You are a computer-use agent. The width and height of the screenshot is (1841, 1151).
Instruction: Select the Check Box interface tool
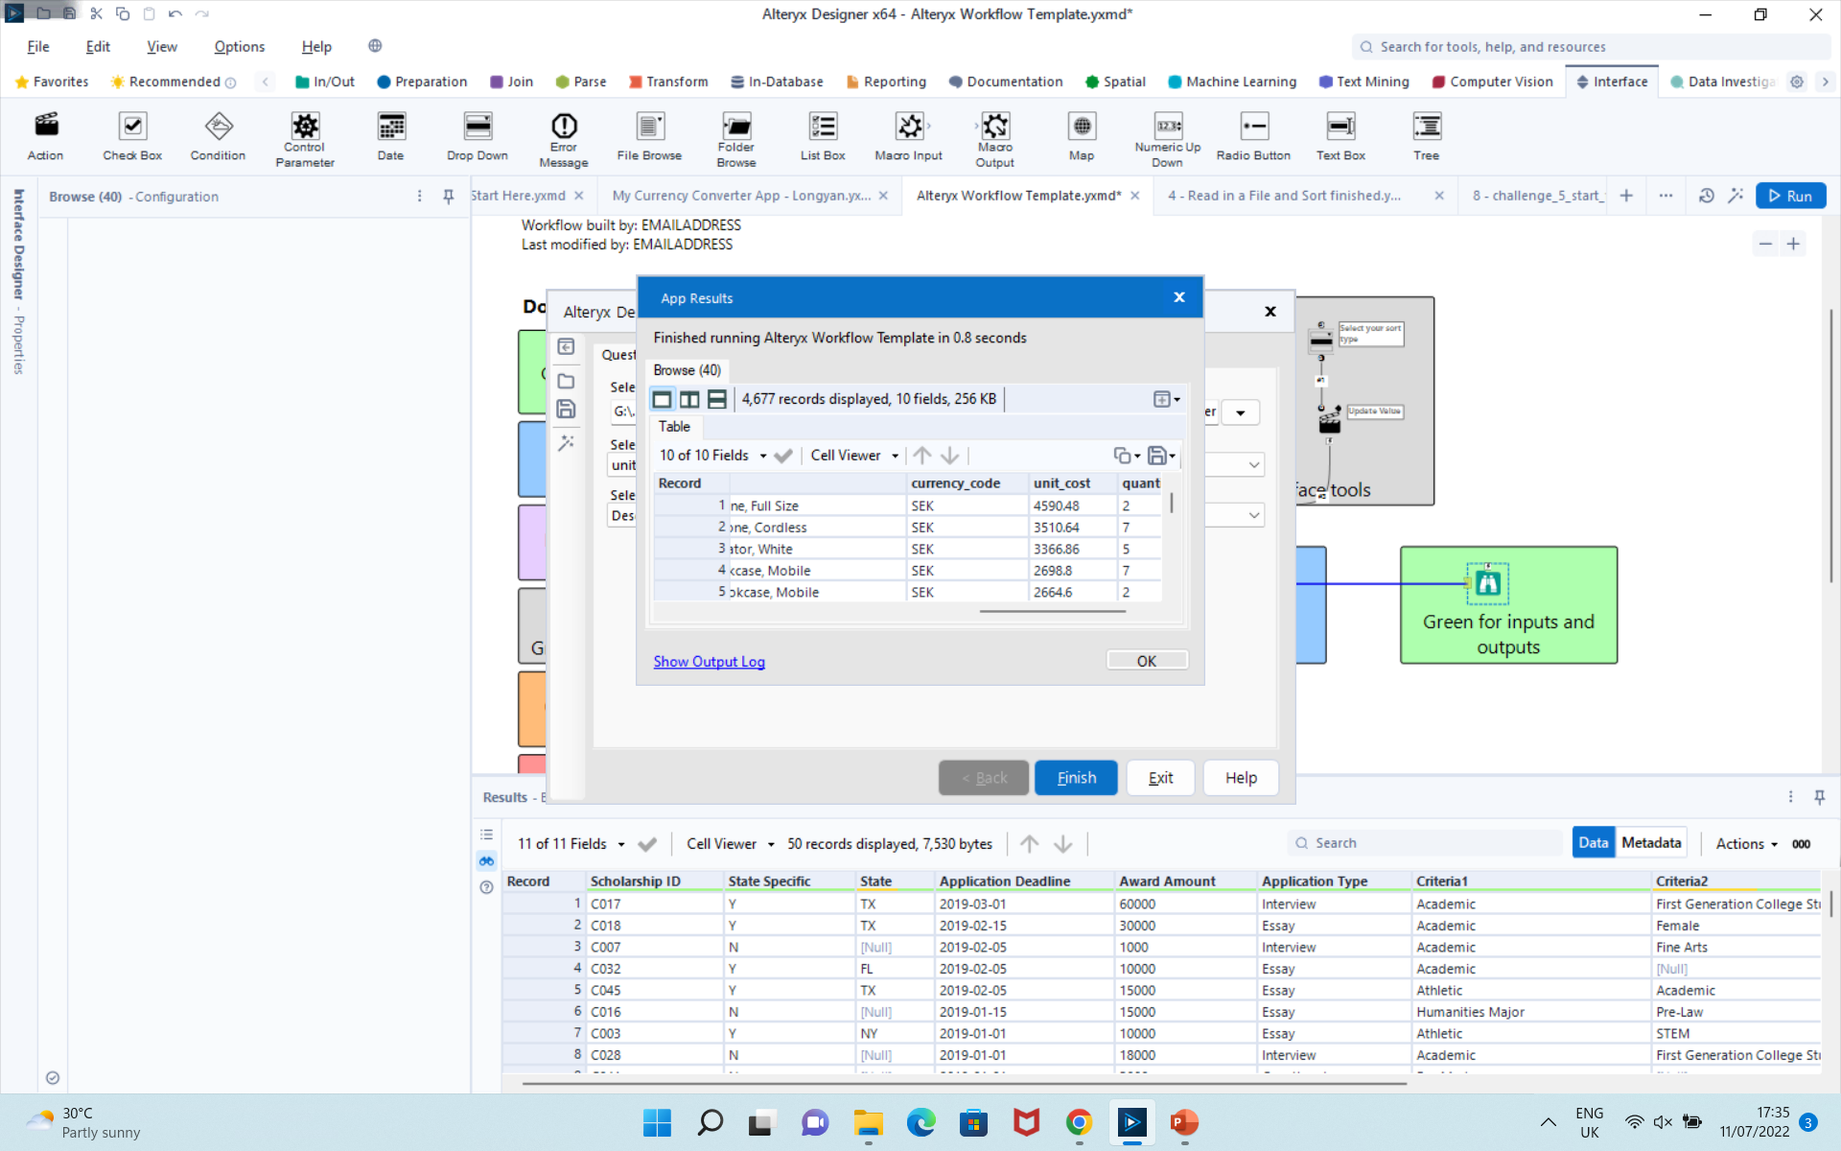132,135
